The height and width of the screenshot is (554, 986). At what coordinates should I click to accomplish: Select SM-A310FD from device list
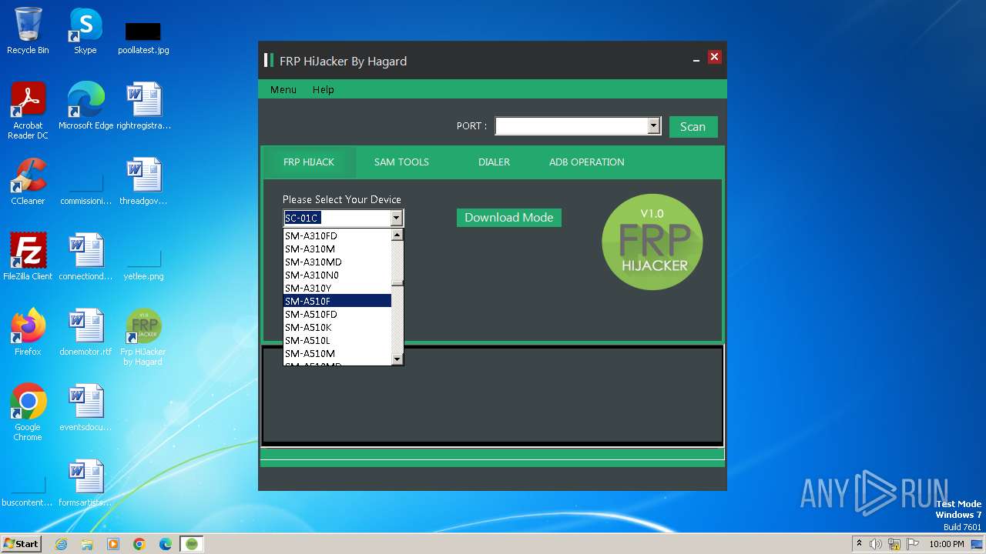pos(337,235)
